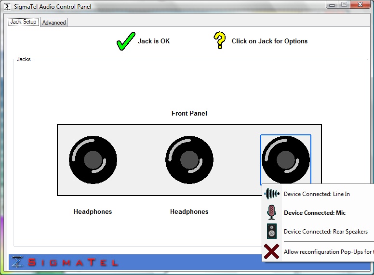The width and height of the screenshot is (374, 275).
Task: Click the highlighted right front panel jack
Action: point(286,160)
